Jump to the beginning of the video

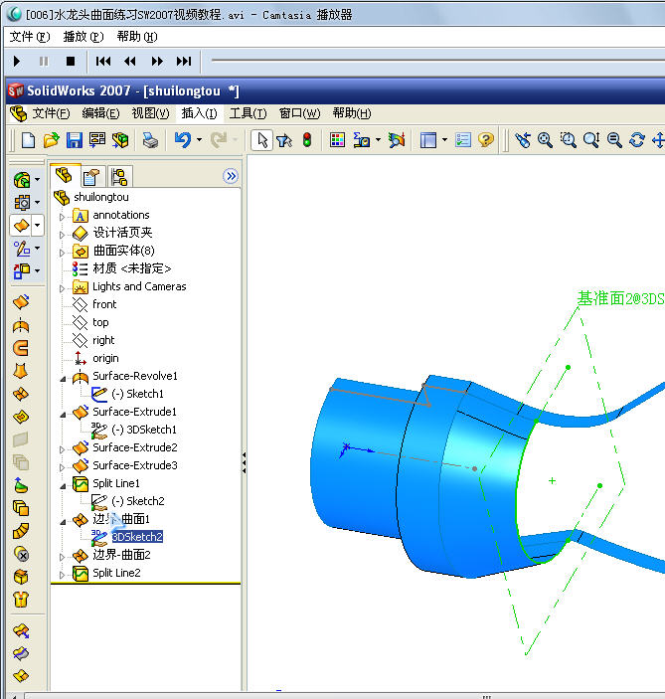(103, 61)
